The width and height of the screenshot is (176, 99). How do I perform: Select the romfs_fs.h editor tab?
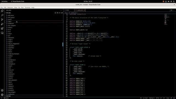click(x=80, y=10)
